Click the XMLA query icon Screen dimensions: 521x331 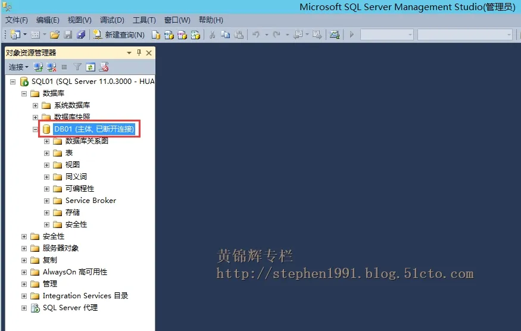click(x=195, y=35)
